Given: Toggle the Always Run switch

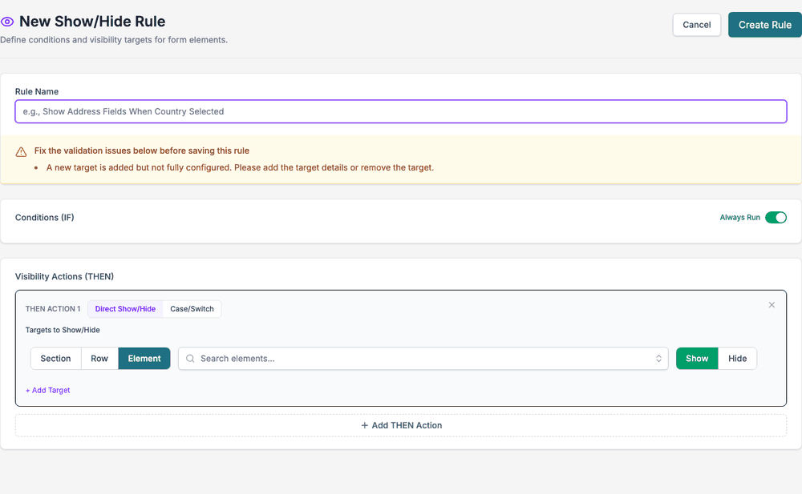Looking at the screenshot, I should [x=776, y=218].
